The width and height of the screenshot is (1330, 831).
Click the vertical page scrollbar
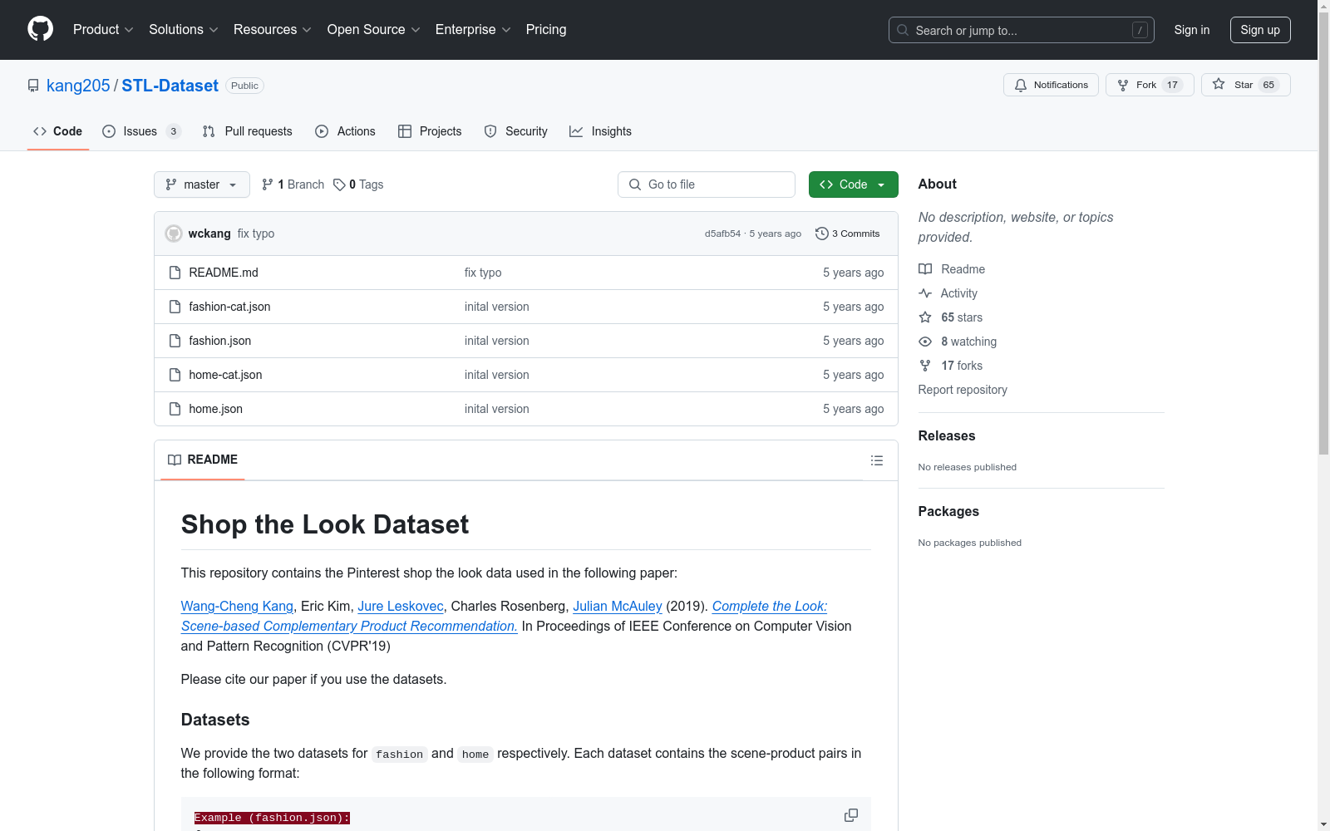click(1323, 234)
